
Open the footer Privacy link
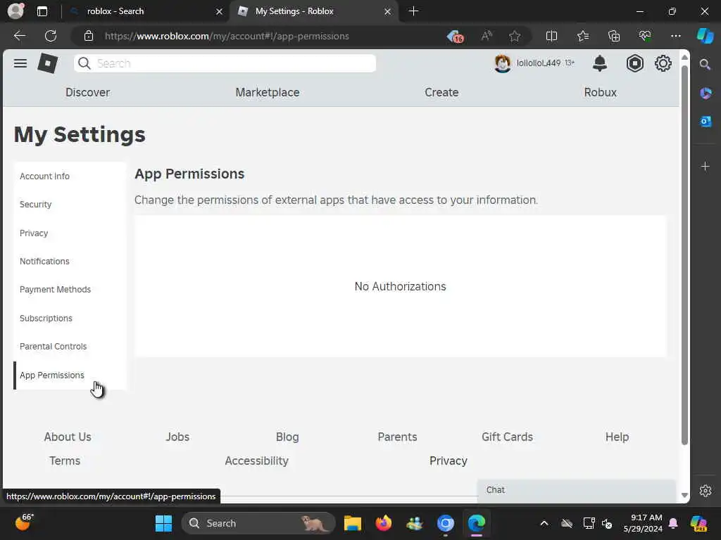449,461
